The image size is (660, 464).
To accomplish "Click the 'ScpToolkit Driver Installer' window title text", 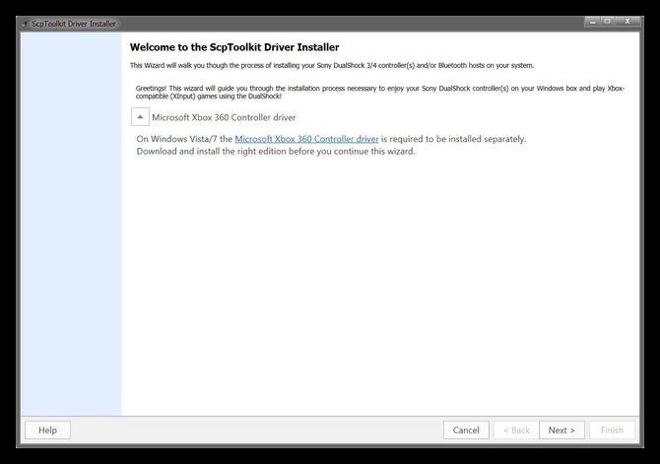I will pos(74,24).
